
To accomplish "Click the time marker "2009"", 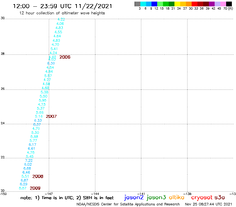I will click(x=35, y=188).
